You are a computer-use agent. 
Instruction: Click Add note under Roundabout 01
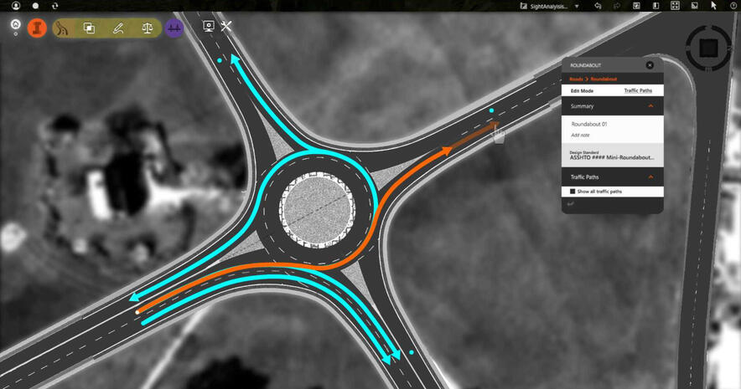[580, 135]
